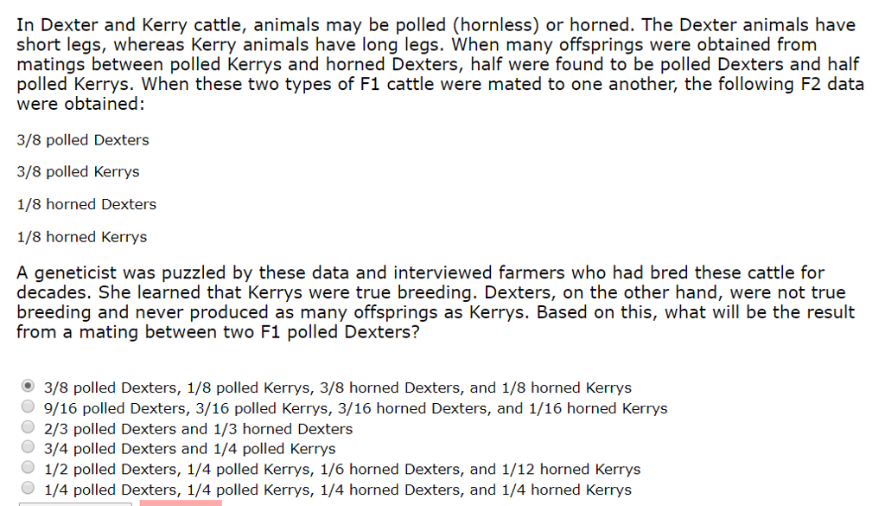Click the 1/8 horned Kerrys fraction line

[x=81, y=237]
